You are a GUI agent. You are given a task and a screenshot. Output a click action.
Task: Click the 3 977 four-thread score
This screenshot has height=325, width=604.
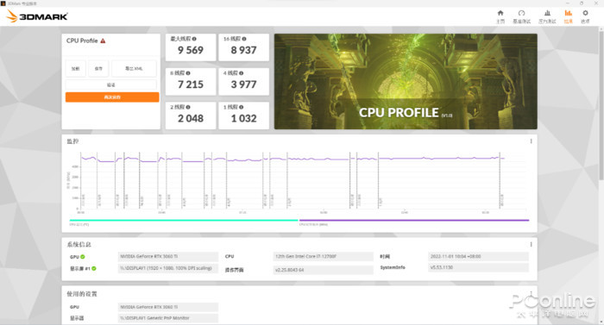coord(243,84)
